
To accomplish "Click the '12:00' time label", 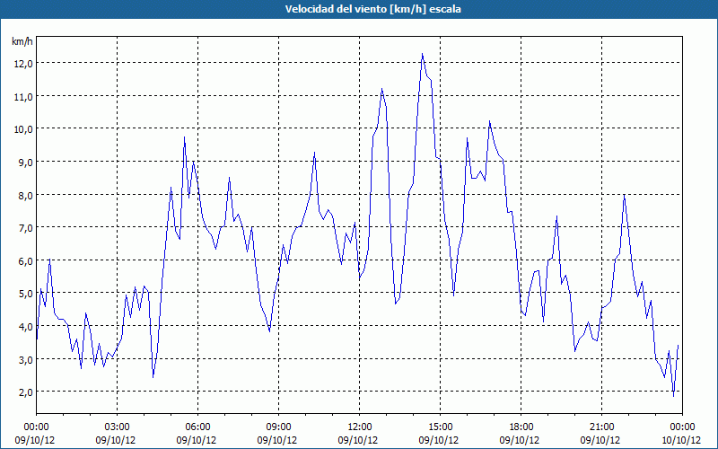I will click(x=360, y=427).
